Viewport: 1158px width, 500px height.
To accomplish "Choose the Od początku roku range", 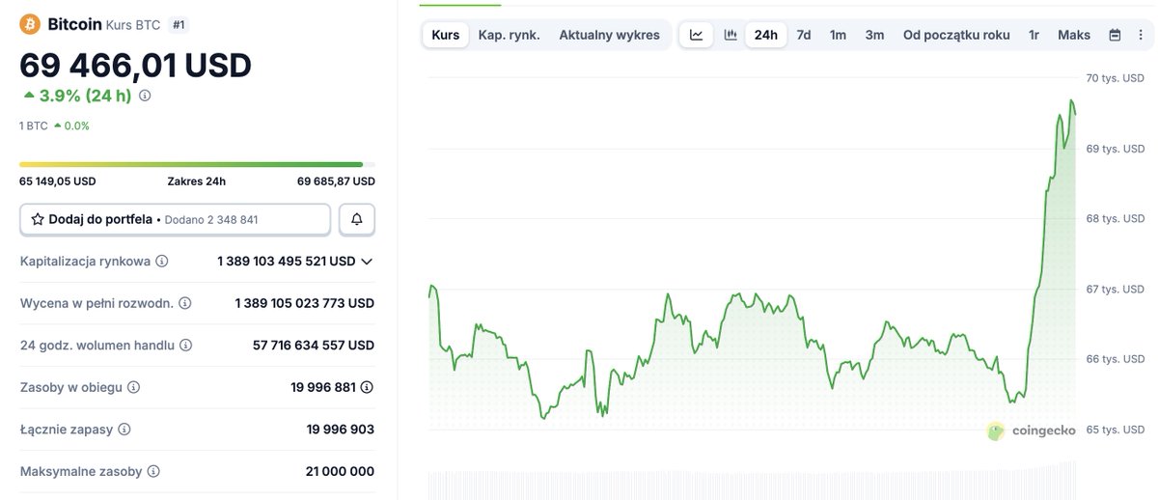I will 956,35.
